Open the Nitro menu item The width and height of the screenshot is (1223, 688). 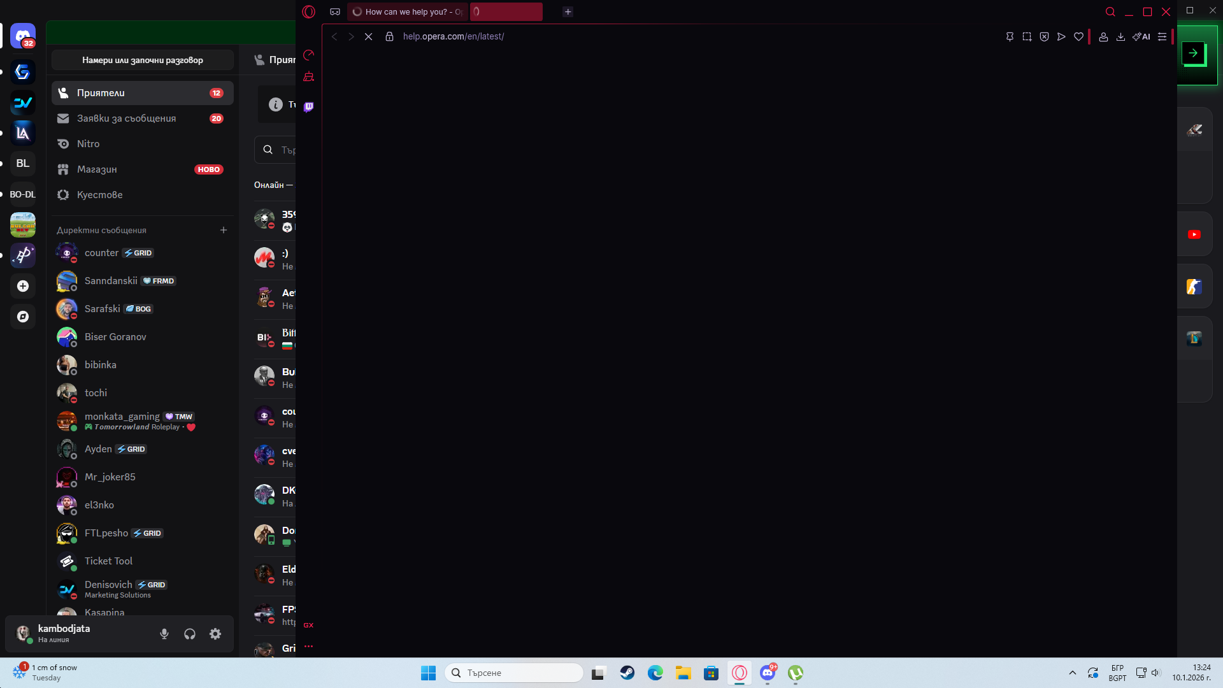(x=88, y=144)
